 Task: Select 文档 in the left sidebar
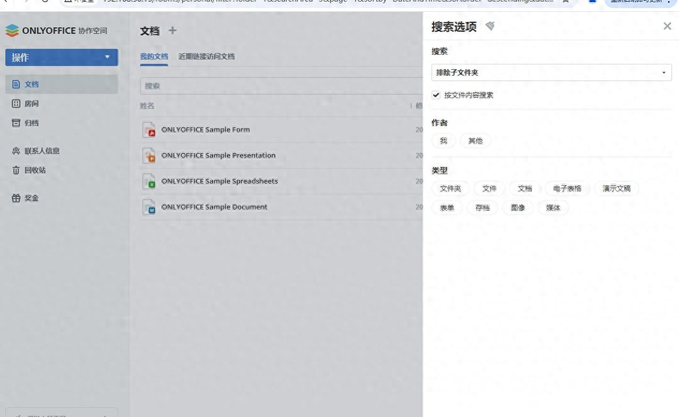pyautogui.click(x=62, y=84)
